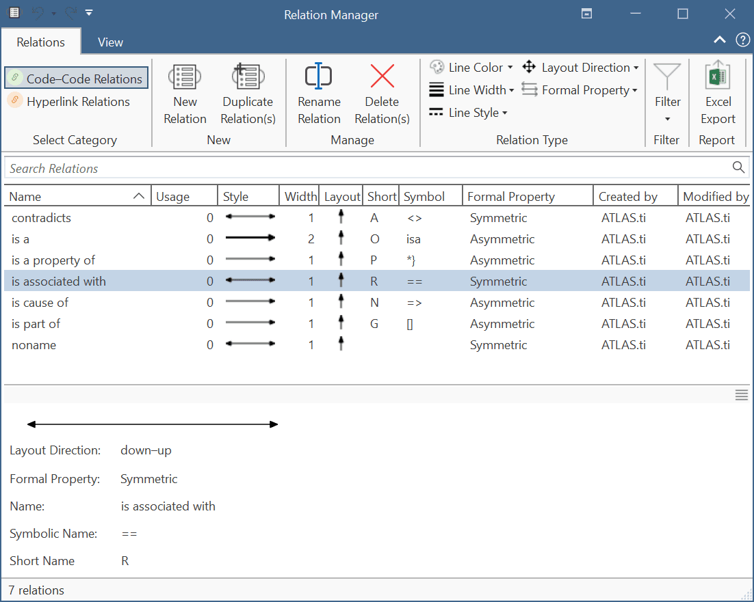Click the redo arrow in title bar
754x602 pixels.
70,13
